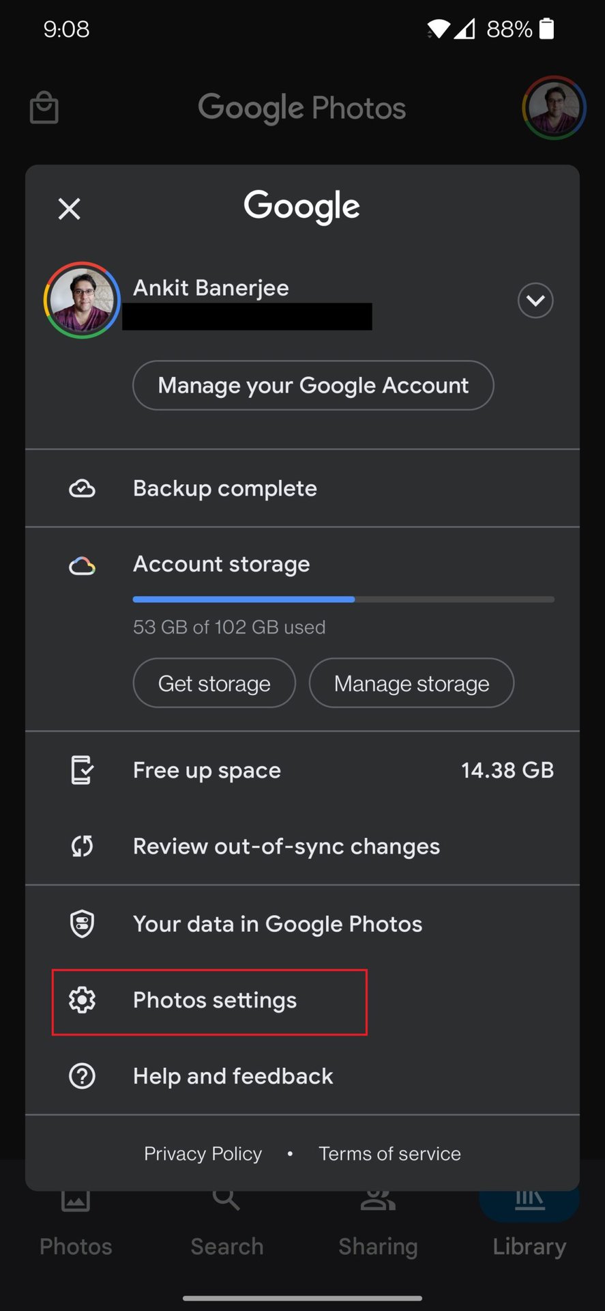The image size is (605, 1311).
Task: Open Review out-of-sync changes
Action: pos(286,847)
